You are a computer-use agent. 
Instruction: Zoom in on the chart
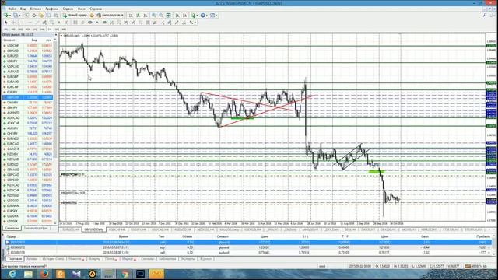[x=154, y=16]
